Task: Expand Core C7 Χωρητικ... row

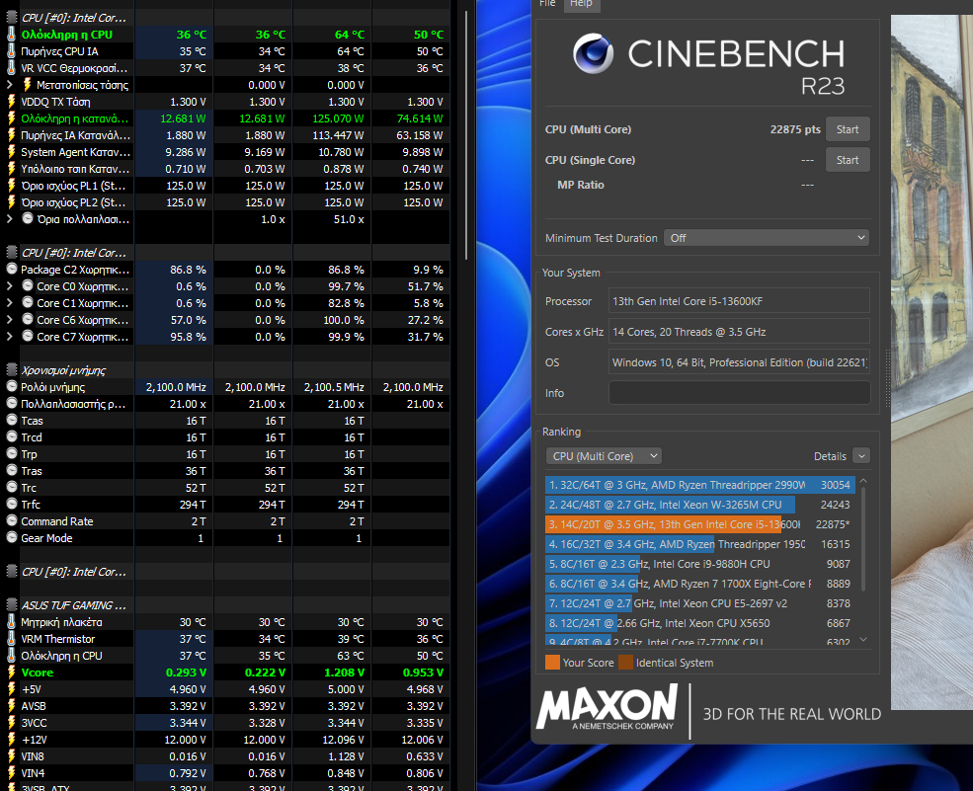Action: 9,337
